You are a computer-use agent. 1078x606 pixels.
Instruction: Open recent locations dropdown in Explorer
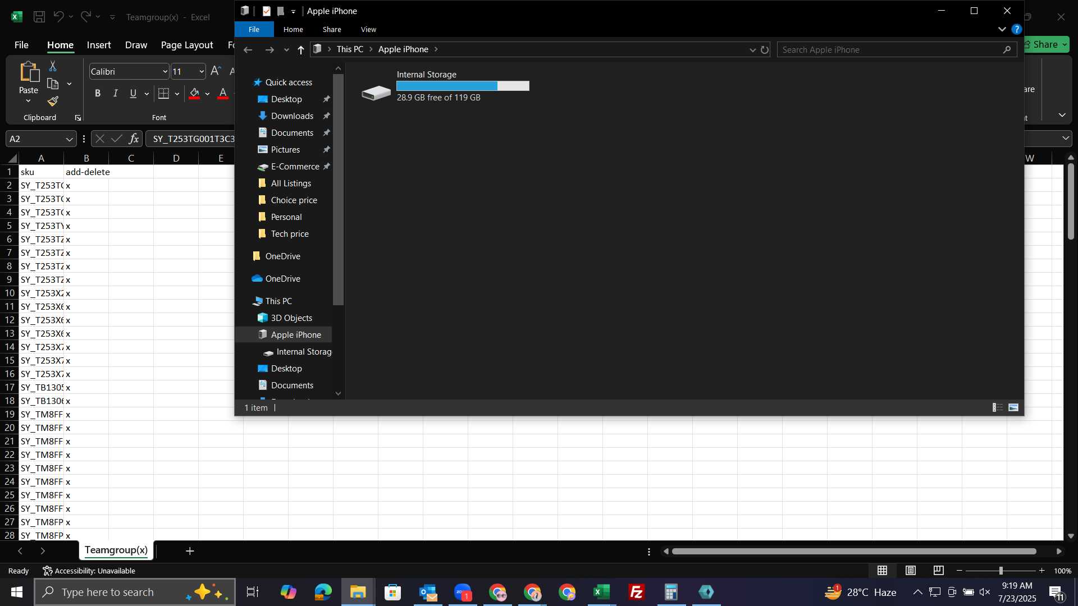pyautogui.click(x=286, y=50)
